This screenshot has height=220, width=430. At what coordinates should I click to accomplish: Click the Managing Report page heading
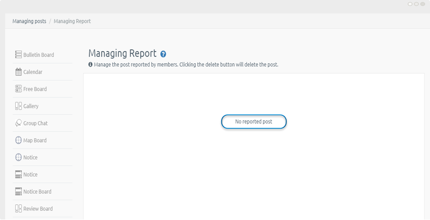[122, 53]
